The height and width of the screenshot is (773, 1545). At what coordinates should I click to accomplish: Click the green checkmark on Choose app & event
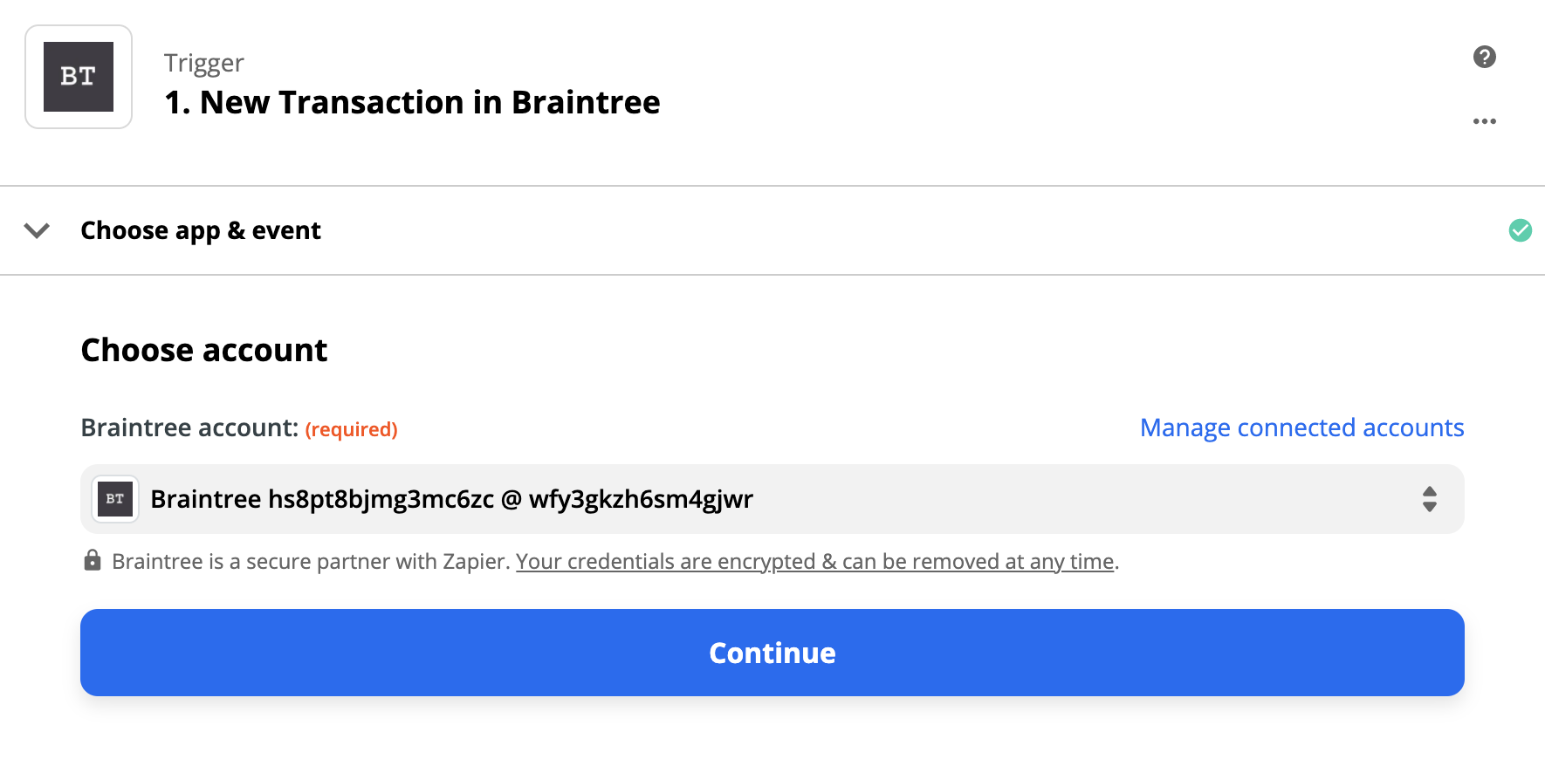(x=1520, y=229)
